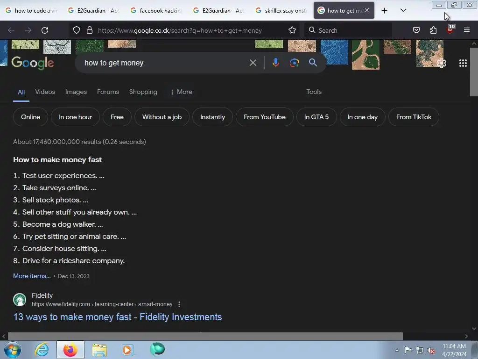Open the 'More items...' link

32,276
